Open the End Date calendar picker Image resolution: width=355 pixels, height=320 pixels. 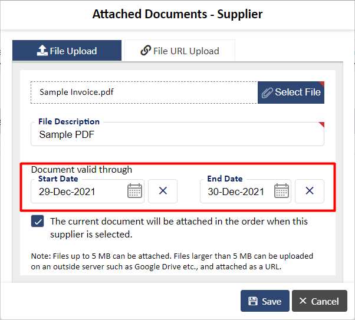click(x=281, y=191)
